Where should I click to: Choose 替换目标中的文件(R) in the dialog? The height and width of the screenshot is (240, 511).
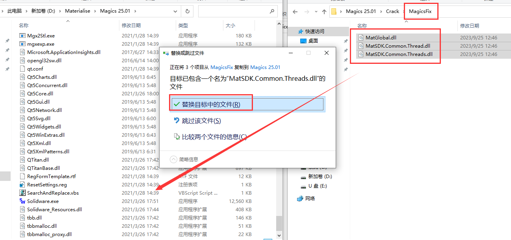click(x=247, y=104)
